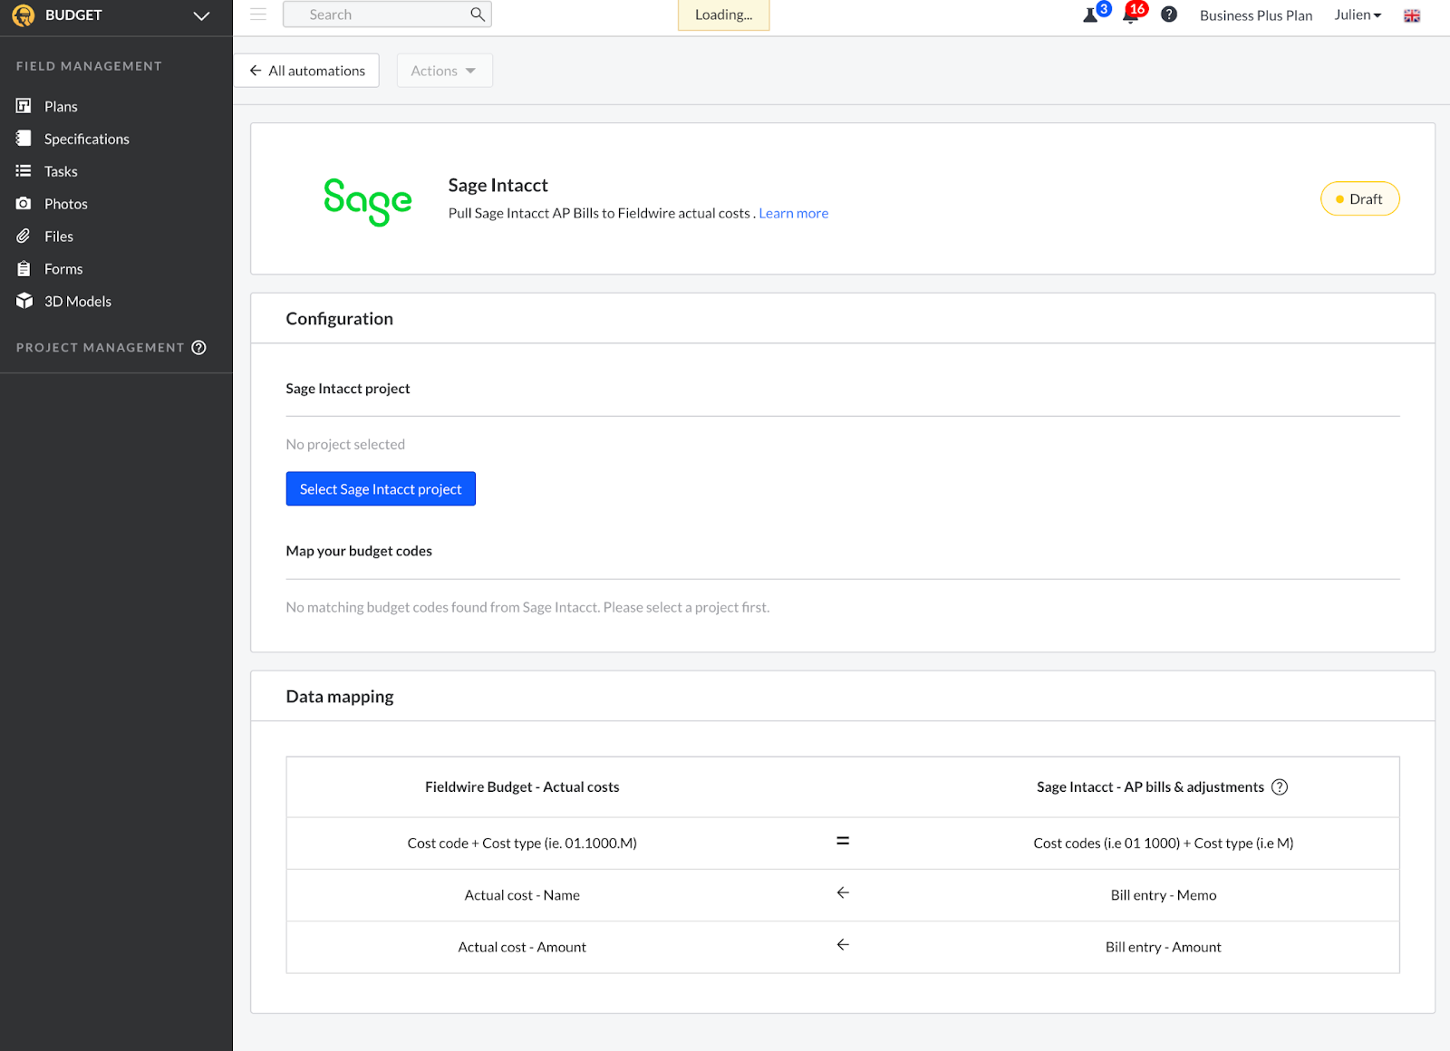Image resolution: width=1450 pixels, height=1051 pixels.
Task: Go to Tasks in sidebar
Action: [61, 171]
